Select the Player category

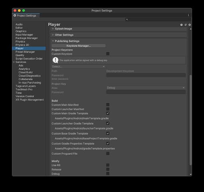pyautogui.click(x=29, y=48)
